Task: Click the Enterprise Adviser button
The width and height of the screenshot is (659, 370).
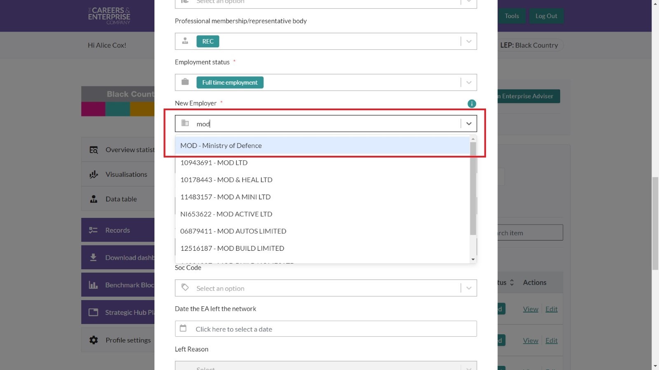Action: click(x=528, y=96)
